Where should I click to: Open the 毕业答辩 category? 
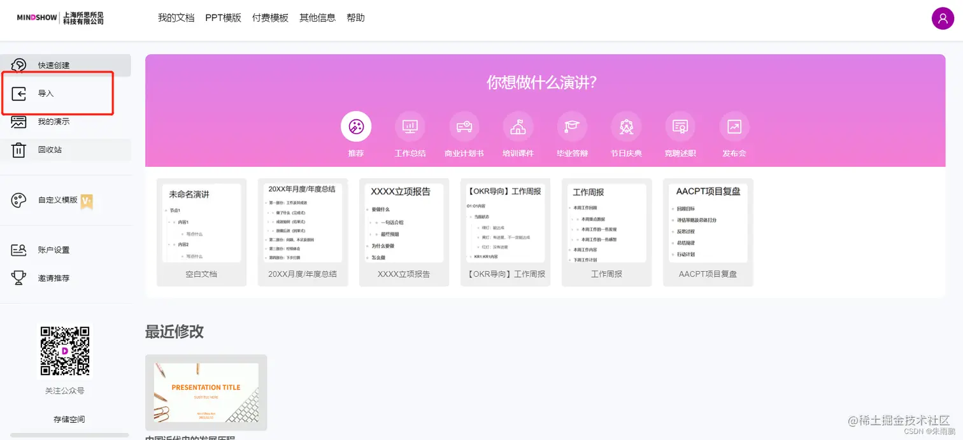571,126
